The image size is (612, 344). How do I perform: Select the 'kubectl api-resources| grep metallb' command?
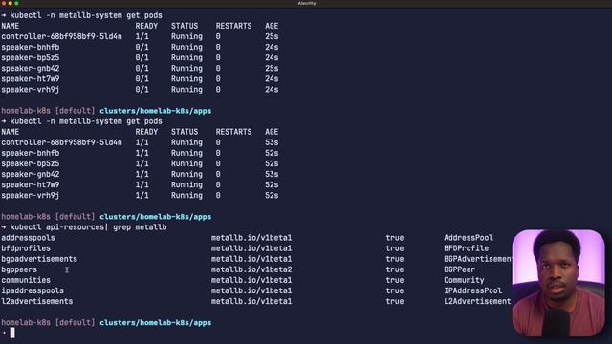click(x=88, y=227)
